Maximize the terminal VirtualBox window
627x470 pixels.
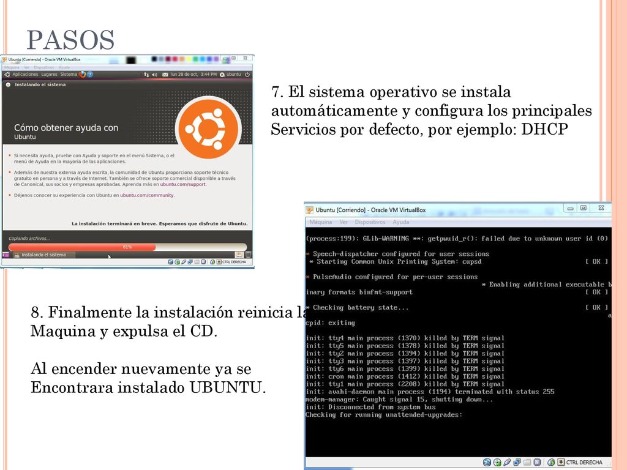(x=584, y=208)
